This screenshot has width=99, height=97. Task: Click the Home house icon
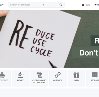[83, 5]
